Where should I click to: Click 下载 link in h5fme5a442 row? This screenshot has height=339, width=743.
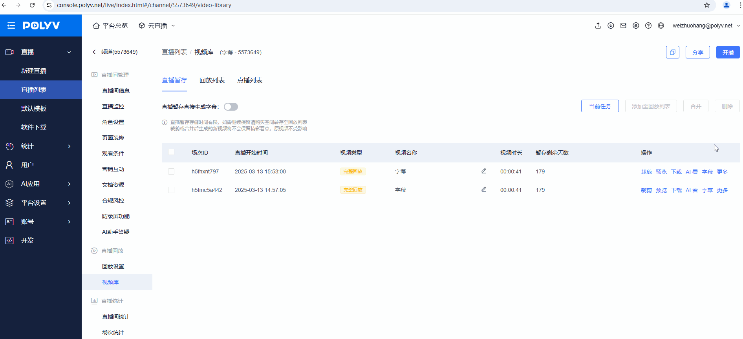click(x=676, y=190)
